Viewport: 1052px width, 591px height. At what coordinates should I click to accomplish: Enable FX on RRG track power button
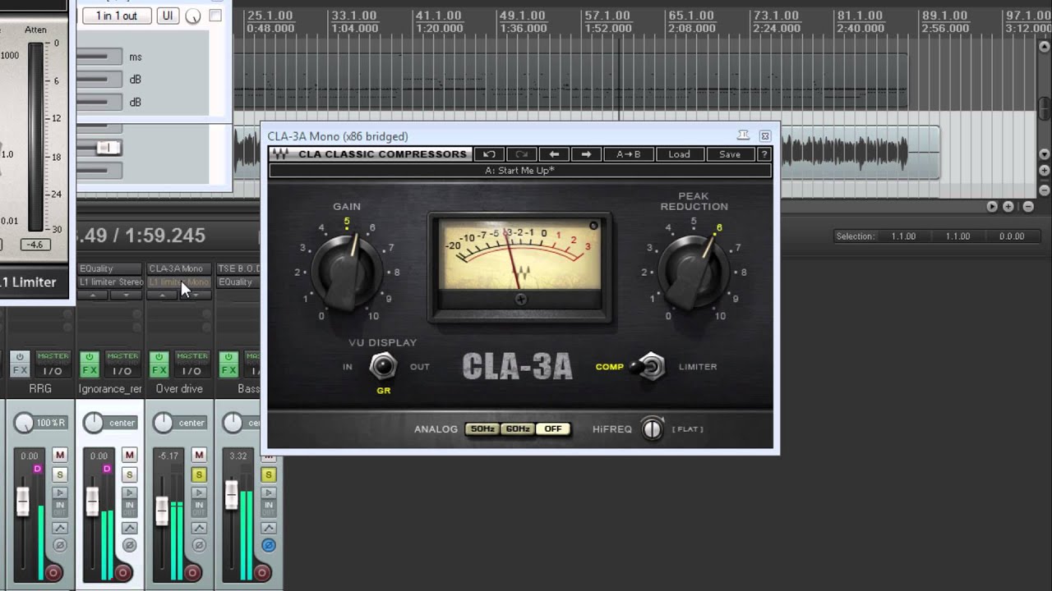20,357
